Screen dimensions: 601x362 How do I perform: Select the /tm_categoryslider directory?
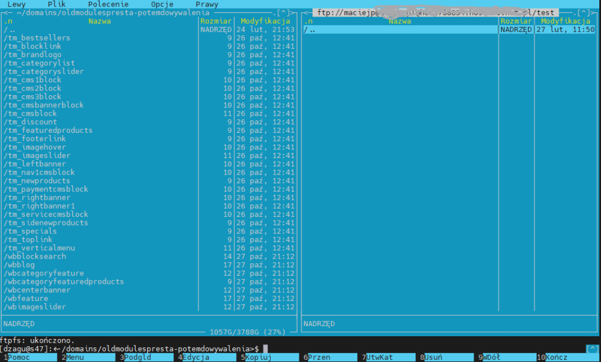[x=149, y=72]
